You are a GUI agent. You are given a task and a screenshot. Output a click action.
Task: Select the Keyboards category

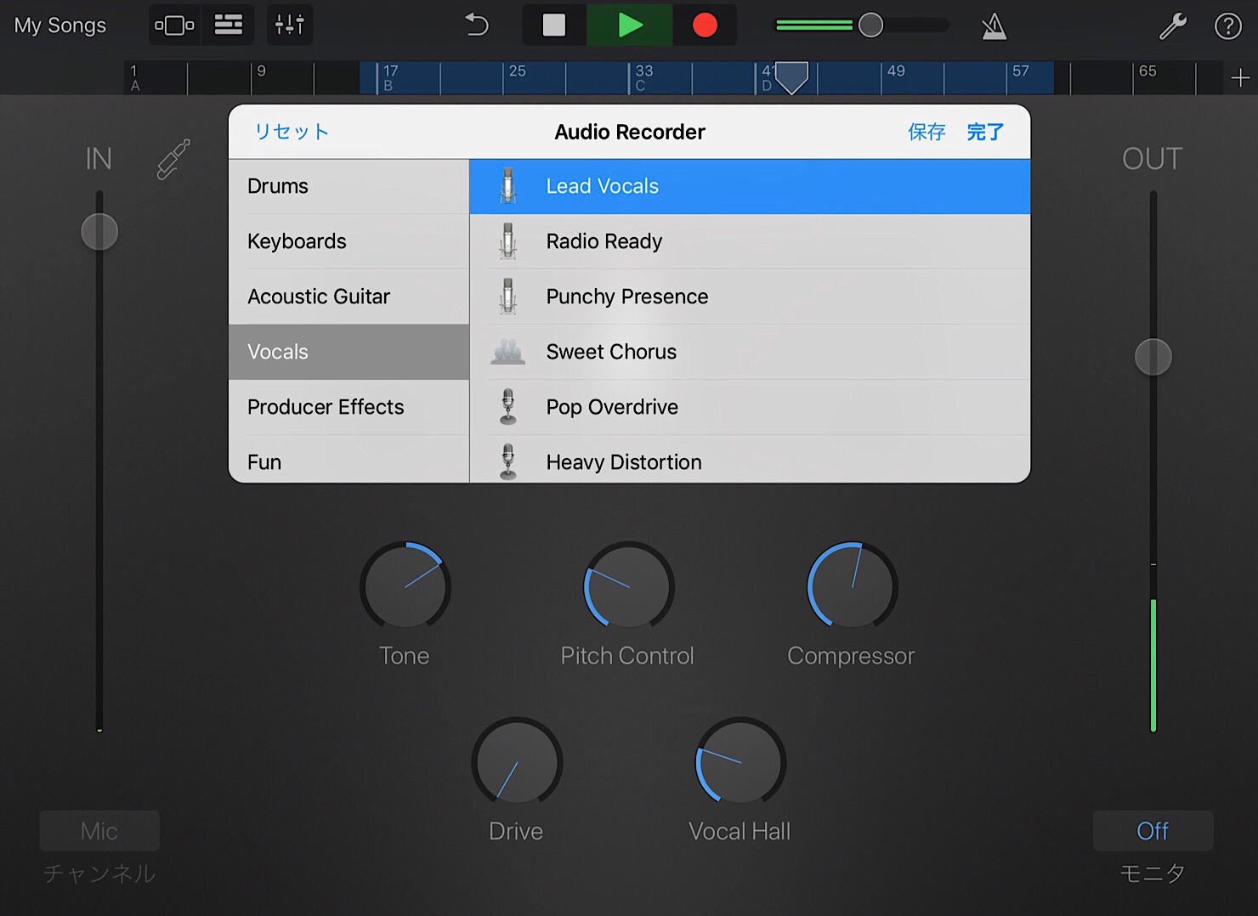point(348,241)
